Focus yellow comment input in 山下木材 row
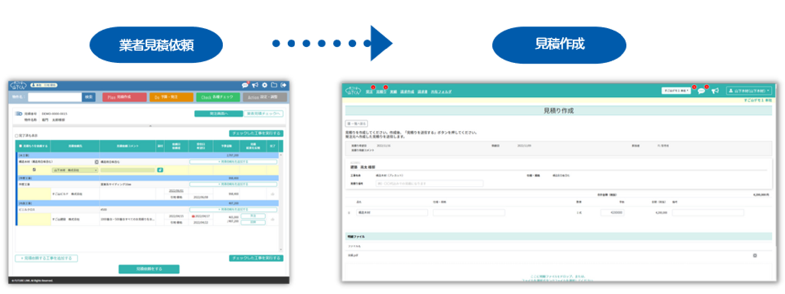Viewport: 785px width, 294px height. pyautogui.click(x=128, y=170)
